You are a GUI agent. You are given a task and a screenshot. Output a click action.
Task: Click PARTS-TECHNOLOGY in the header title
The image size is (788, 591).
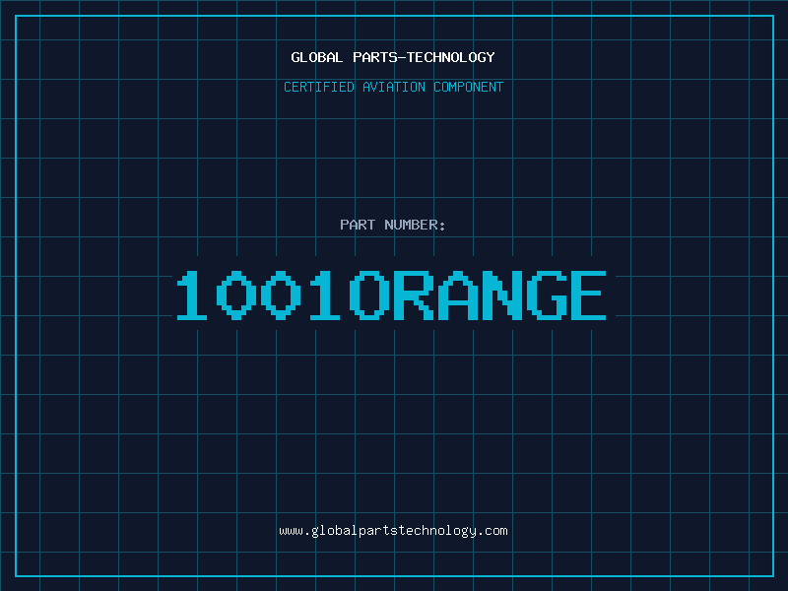click(424, 57)
